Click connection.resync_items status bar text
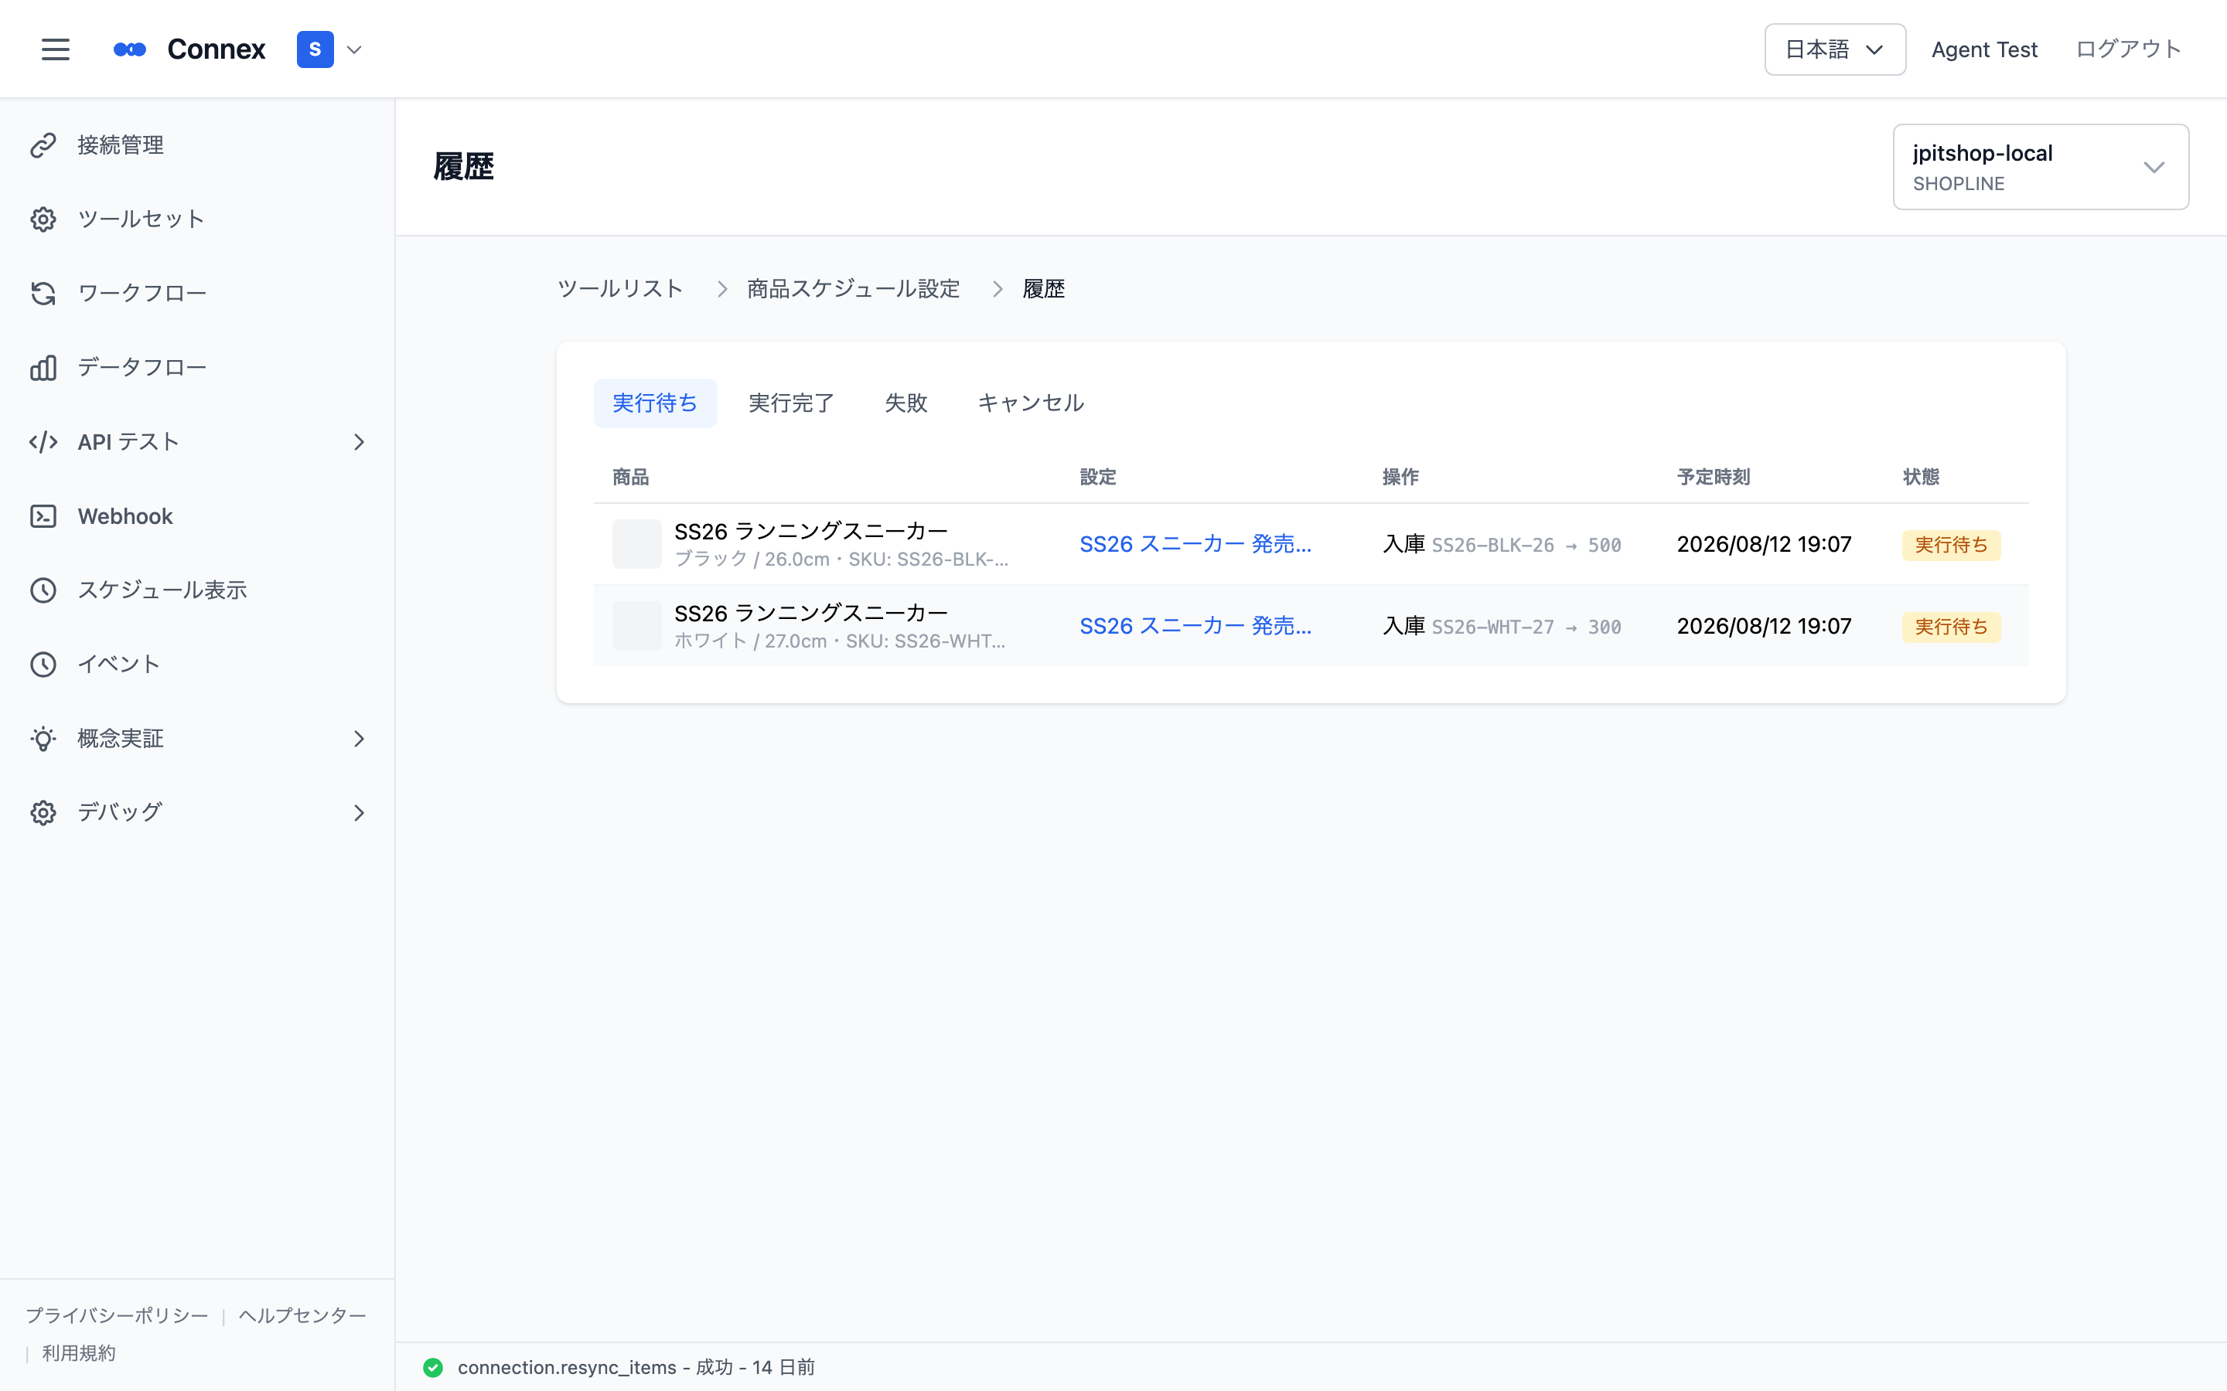The height and width of the screenshot is (1391, 2227). (636, 1368)
